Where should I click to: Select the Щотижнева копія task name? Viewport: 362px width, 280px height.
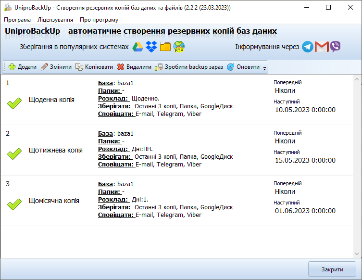click(55, 151)
